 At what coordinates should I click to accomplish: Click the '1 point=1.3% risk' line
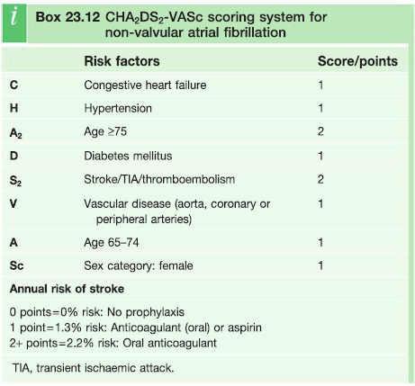point(136,328)
